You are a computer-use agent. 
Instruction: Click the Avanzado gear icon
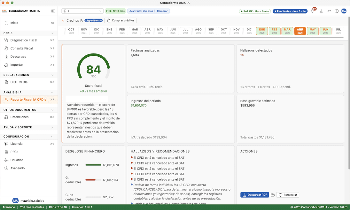point(6,168)
